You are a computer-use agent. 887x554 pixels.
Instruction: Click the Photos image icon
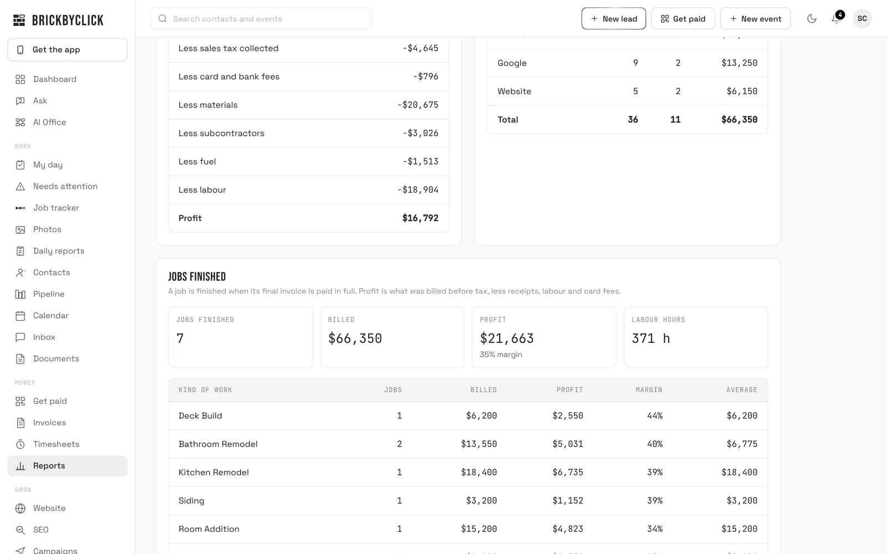pos(21,229)
